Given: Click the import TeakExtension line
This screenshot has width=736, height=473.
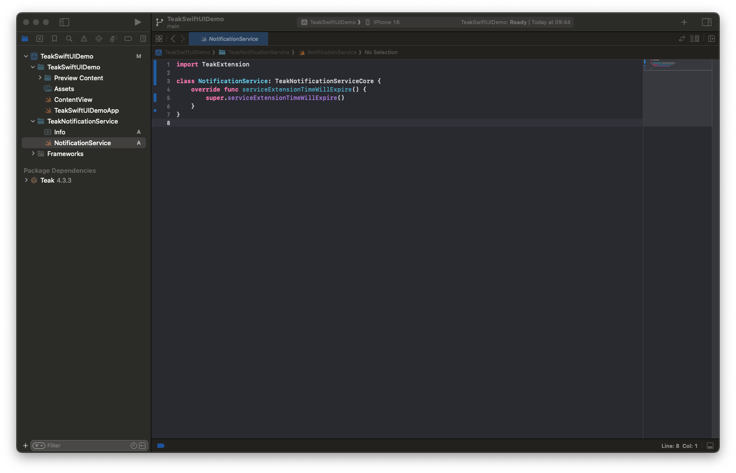Looking at the screenshot, I should click(x=213, y=64).
